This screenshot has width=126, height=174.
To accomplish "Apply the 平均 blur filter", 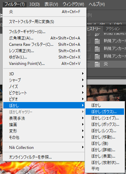I will 105,169.
